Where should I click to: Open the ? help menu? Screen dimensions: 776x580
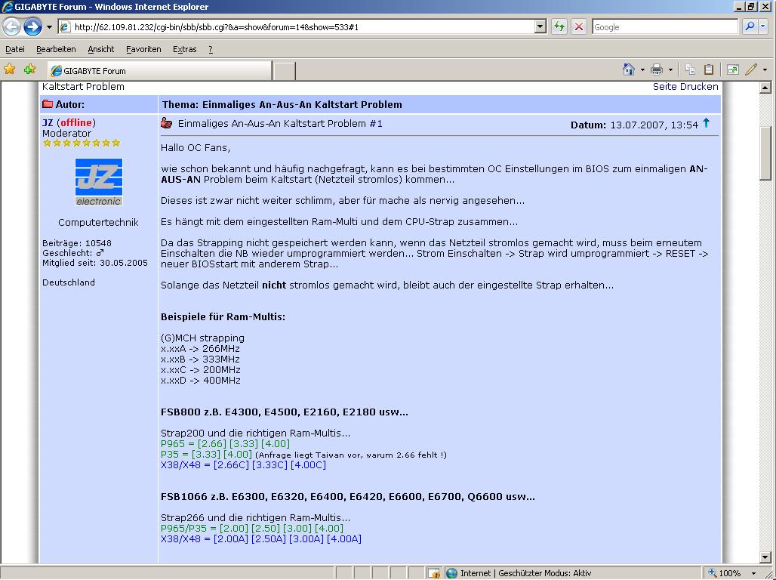coord(211,49)
